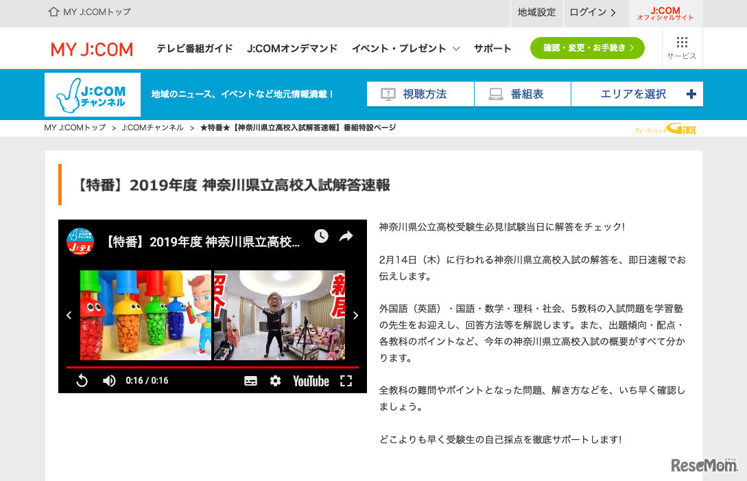
Task: Toggle fullscreen mode in the player
Action: tap(346, 381)
